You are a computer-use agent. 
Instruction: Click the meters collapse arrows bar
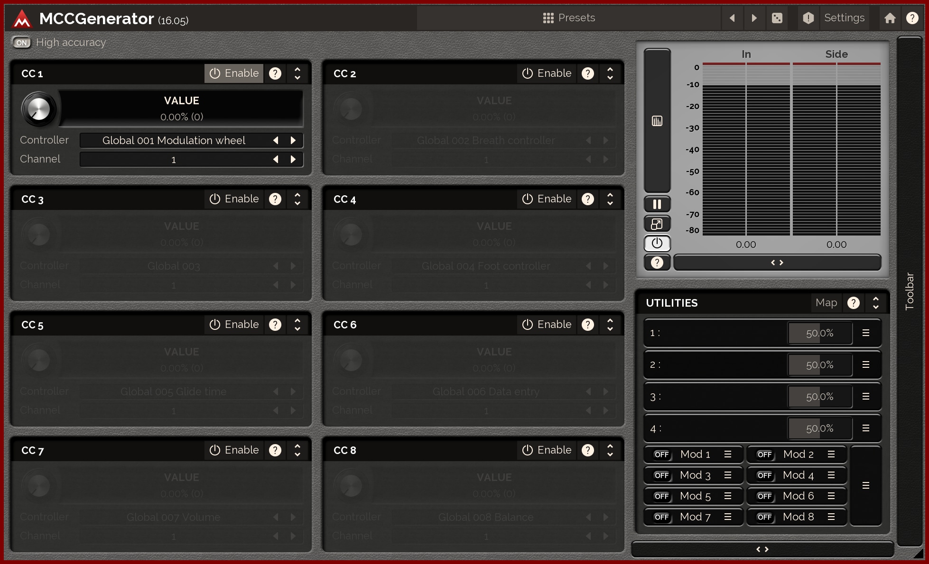(777, 263)
